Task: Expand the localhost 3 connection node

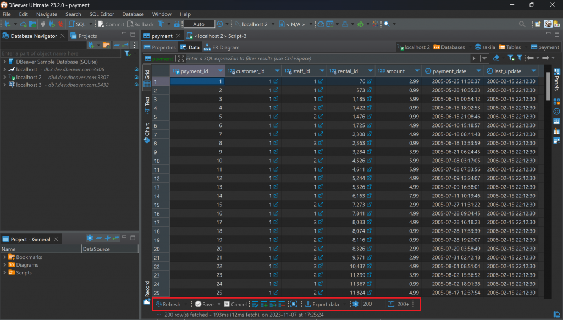Action: tap(4, 85)
